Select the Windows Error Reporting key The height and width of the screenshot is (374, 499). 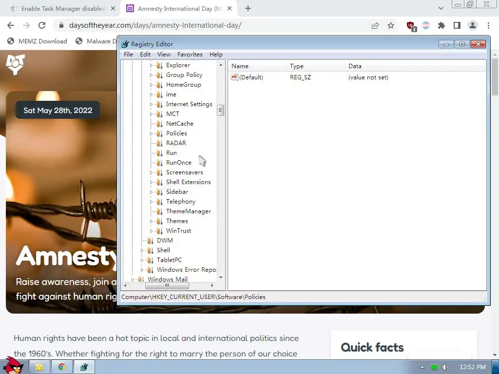186,270
